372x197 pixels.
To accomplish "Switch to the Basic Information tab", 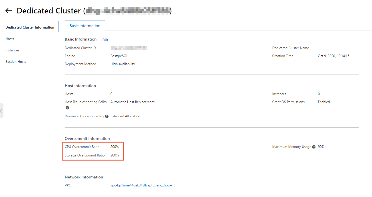I will coord(85,26).
